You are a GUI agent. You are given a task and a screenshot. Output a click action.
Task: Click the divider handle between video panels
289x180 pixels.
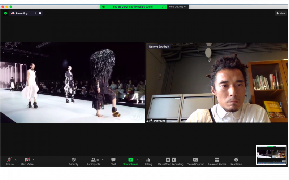[x=146, y=83]
